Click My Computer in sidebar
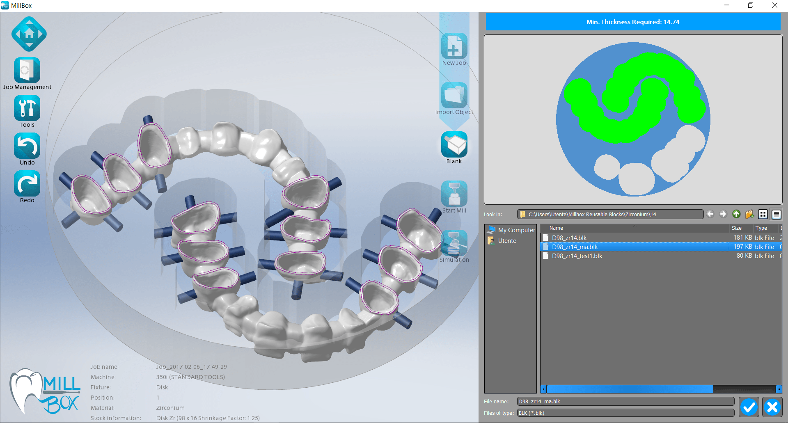 [x=511, y=230]
